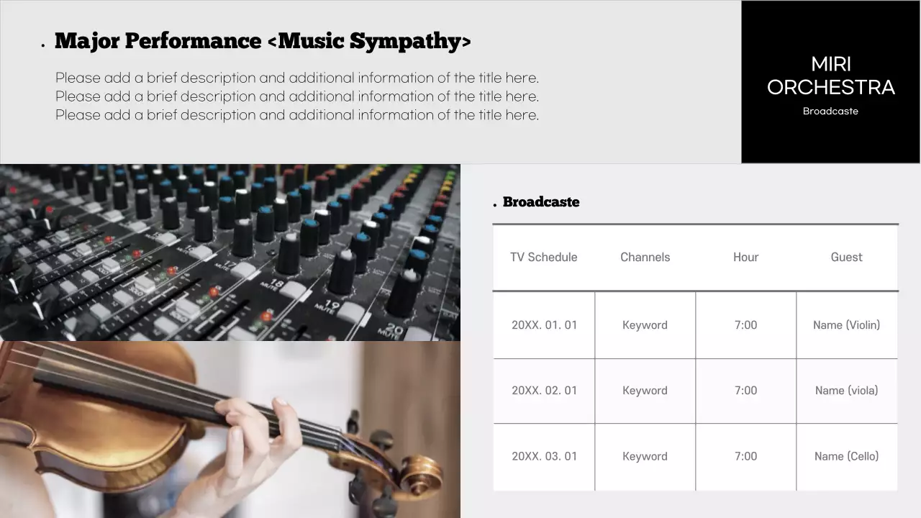Click Name (Violin) in the Guest column
Viewport: 921px width, 518px height.
[846, 324]
